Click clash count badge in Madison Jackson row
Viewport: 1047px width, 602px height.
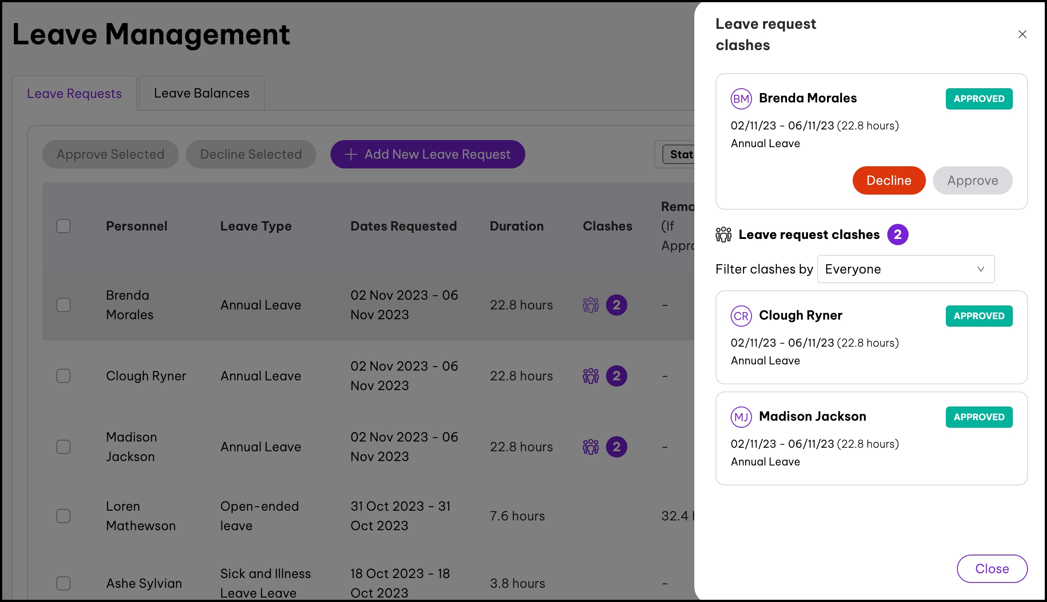pos(617,447)
